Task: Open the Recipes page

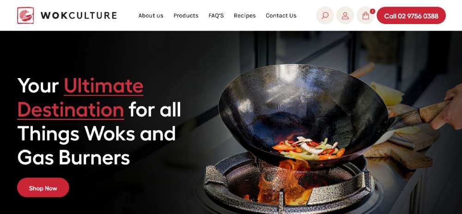Action: [x=244, y=16]
